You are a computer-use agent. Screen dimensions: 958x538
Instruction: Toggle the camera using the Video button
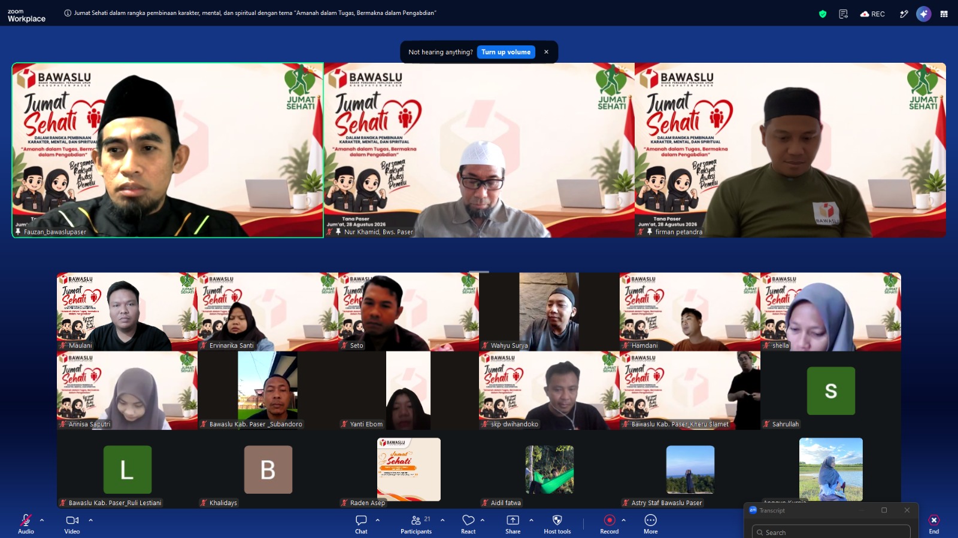coord(72,523)
